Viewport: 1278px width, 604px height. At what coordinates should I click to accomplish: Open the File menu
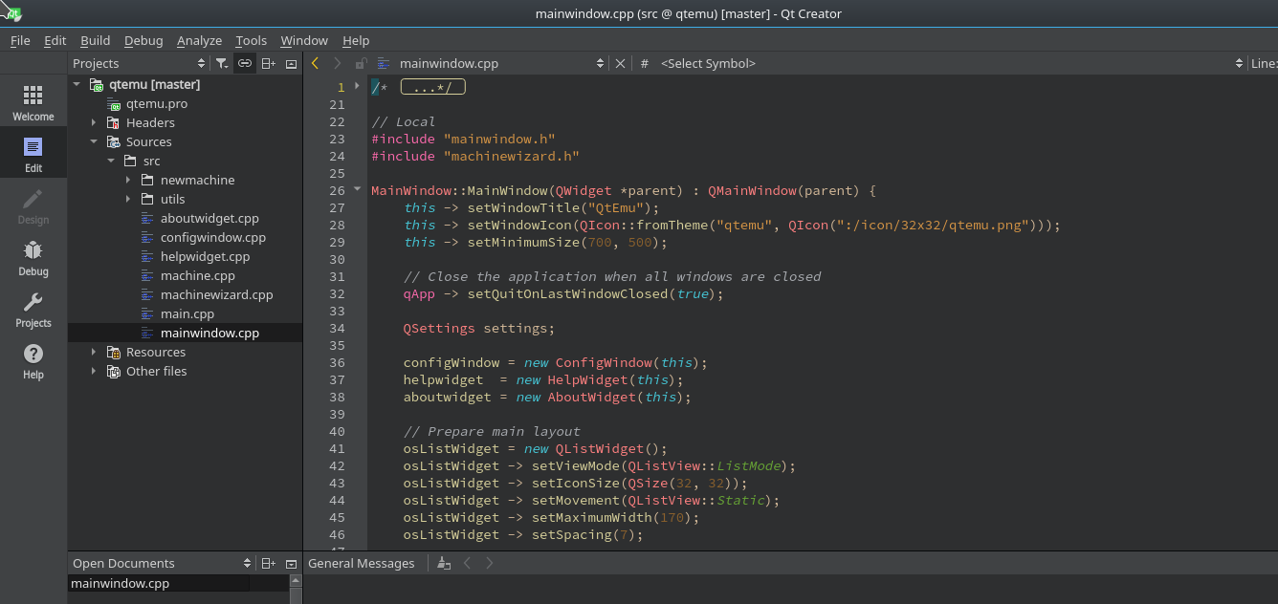[20, 40]
